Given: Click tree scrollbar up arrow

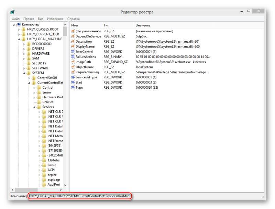Looking at the screenshot, I should pyautogui.click(x=65, y=24).
